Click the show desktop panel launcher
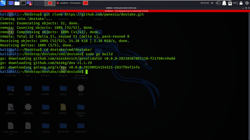 (11, 3)
